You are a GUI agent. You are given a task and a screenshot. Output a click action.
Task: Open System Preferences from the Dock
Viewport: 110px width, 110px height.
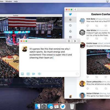pyautogui.click(x=44, y=106)
